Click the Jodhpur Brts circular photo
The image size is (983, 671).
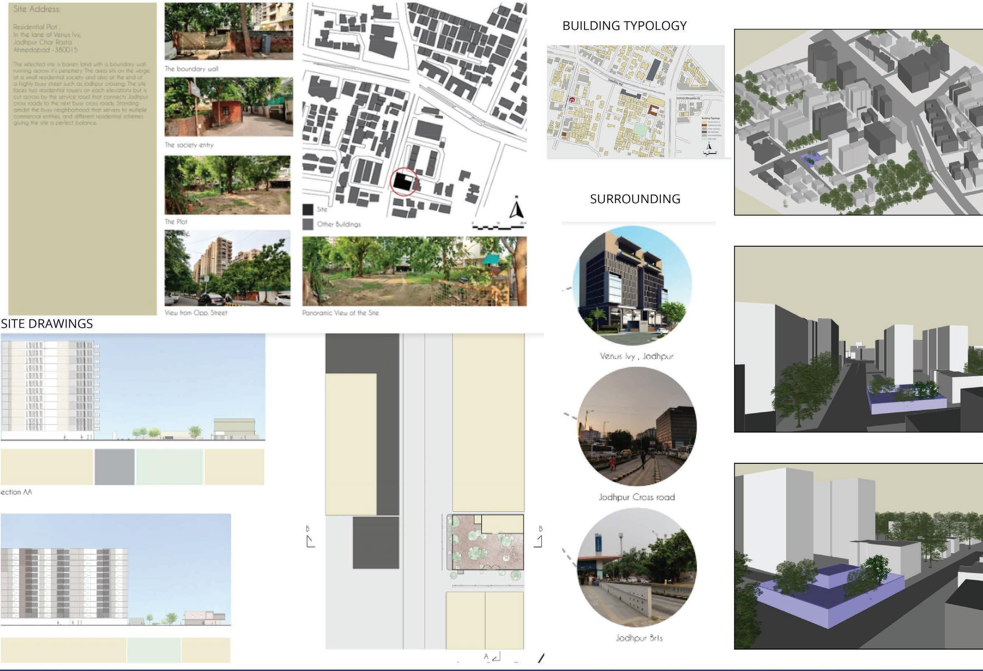pos(636,568)
